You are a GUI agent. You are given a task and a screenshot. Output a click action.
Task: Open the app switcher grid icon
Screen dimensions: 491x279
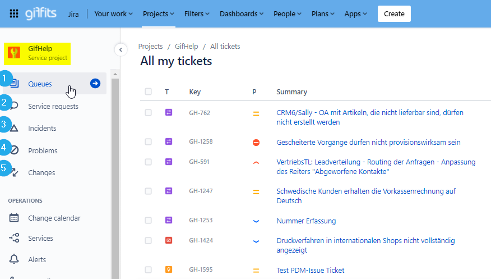click(14, 13)
